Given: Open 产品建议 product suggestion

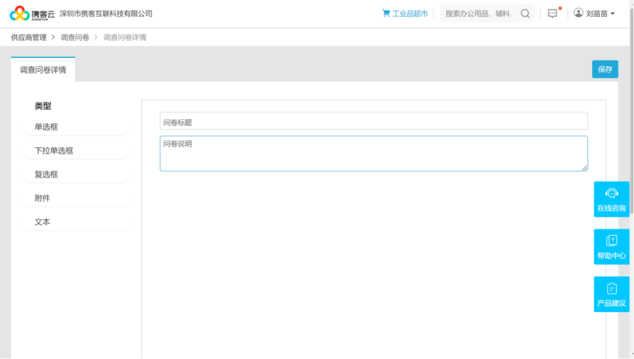Looking at the screenshot, I should coord(611,294).
